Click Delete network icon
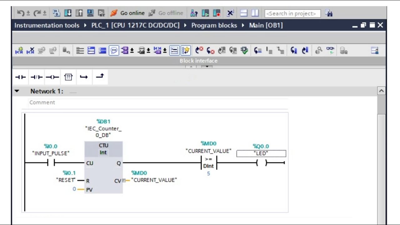The height and width of the screenshot is (225, 400). (x=30, y=51)
